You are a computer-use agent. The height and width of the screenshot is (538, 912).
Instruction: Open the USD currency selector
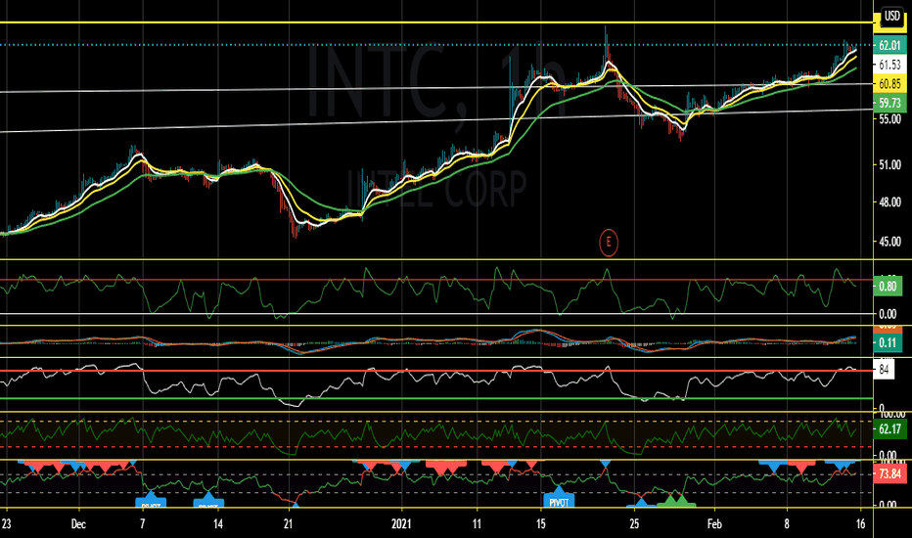tap(892, 16)
